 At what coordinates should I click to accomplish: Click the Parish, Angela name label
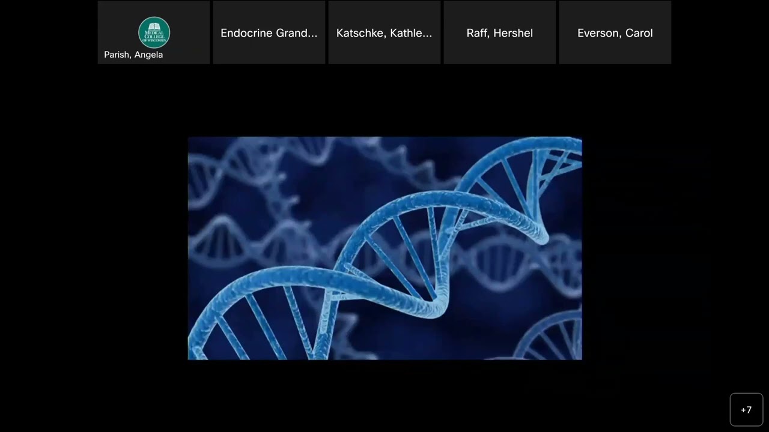(133, 55)
